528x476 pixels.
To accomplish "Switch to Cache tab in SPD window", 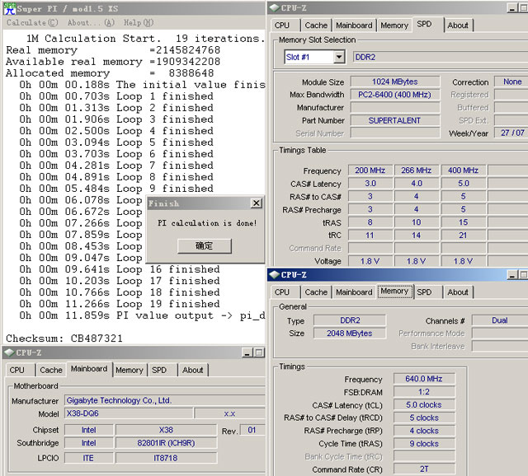I will point(316,26).
